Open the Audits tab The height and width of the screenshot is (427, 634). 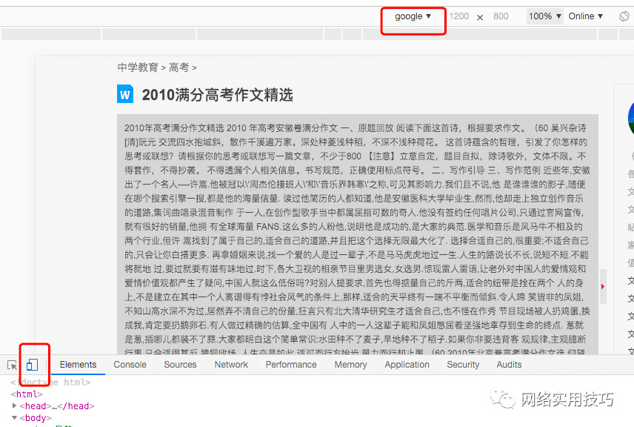(509, 365)
